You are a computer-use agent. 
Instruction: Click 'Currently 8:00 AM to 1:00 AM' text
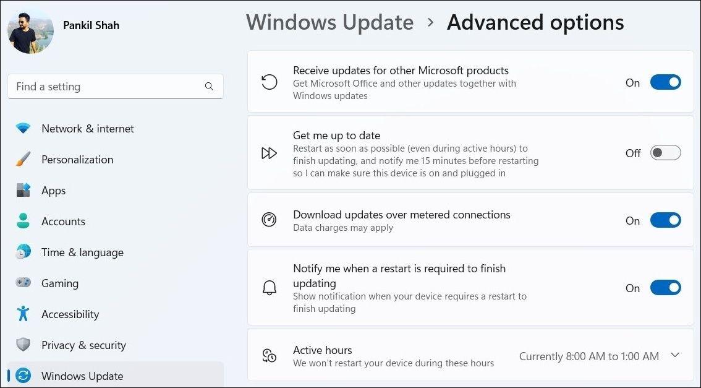(x=588, y=356)
